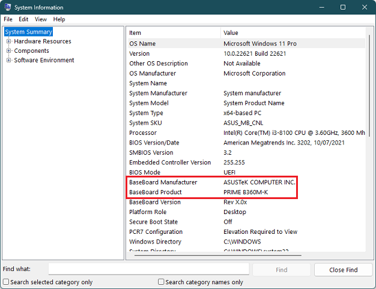The height and width of the screenshot is (289, 376).
Task: Expand the Components node
Action: coord(8,50)
